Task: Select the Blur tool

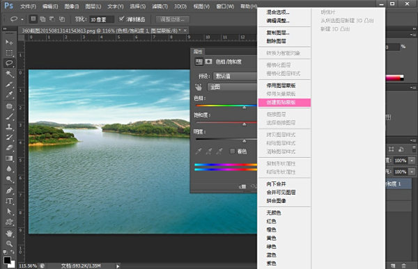Action: (9, 169)
